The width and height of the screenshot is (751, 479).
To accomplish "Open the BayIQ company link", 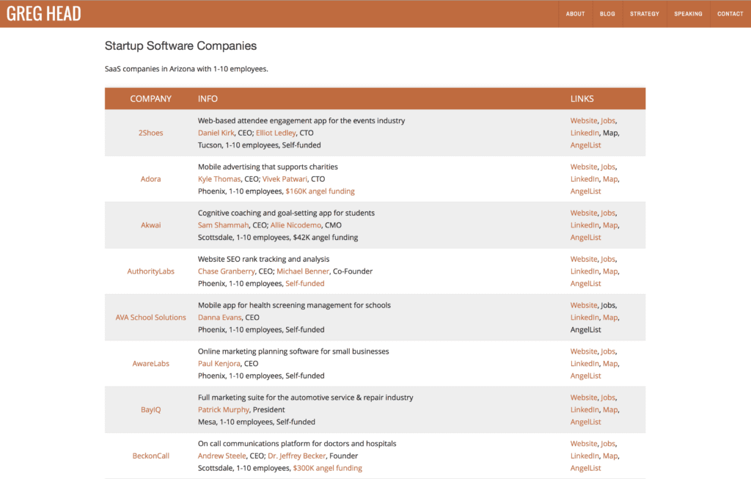I will [x=151, y=409].
